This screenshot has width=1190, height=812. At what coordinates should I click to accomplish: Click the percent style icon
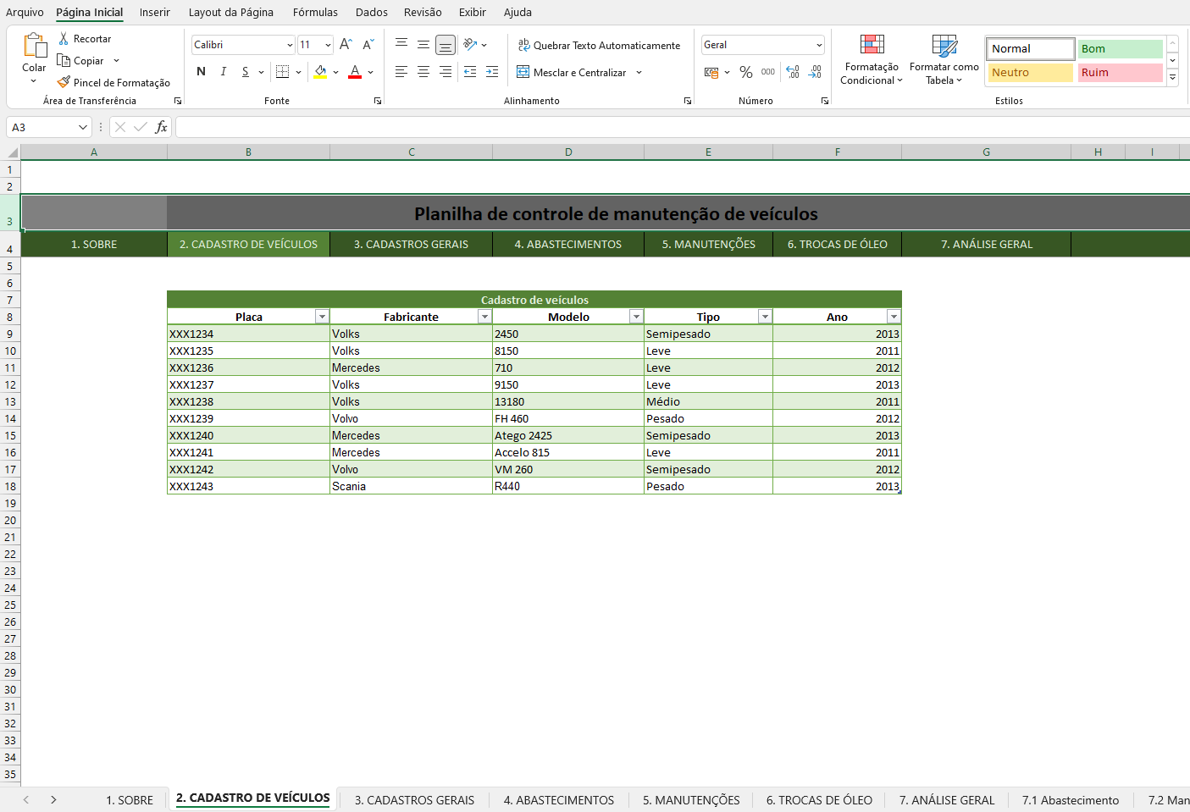(x=745, y=73)
